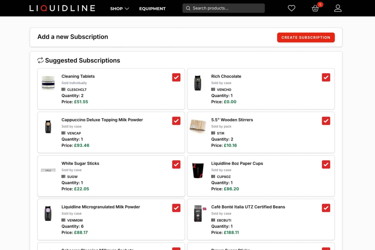Expand the SHOP dropdown menu
The width and height of the screenshot is (375, 250).
click(x=119, y=8)
